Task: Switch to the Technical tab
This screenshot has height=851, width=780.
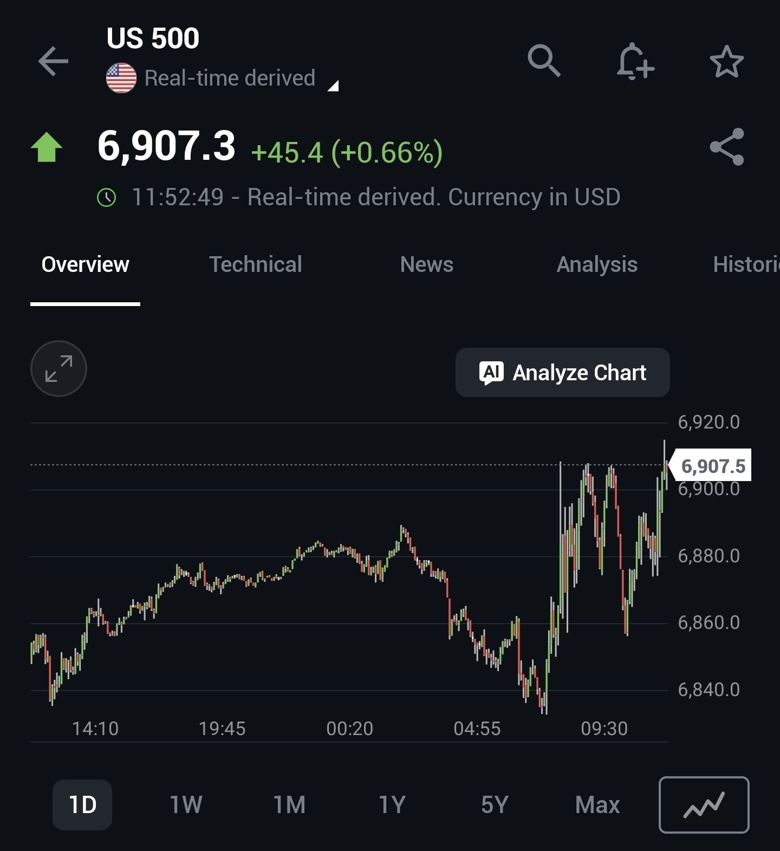Action: click(256, 265)
